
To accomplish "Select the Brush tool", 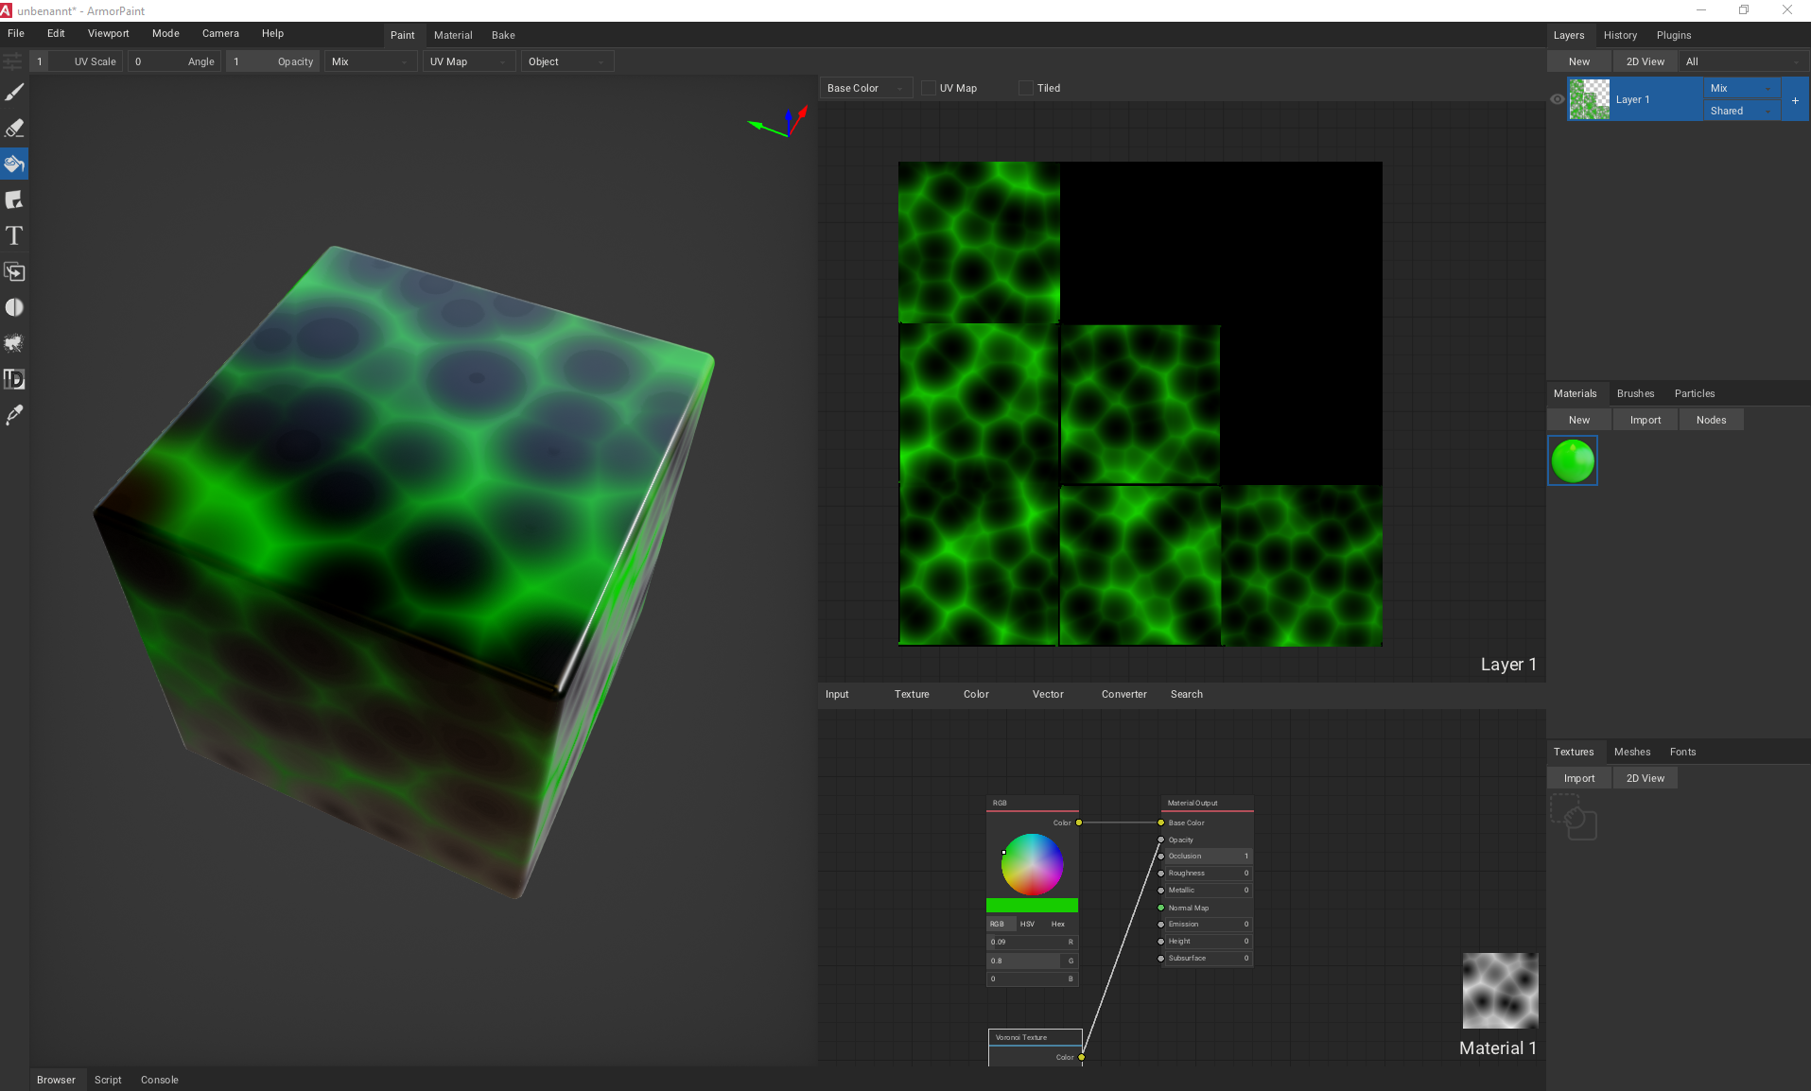I will [14, 92].
